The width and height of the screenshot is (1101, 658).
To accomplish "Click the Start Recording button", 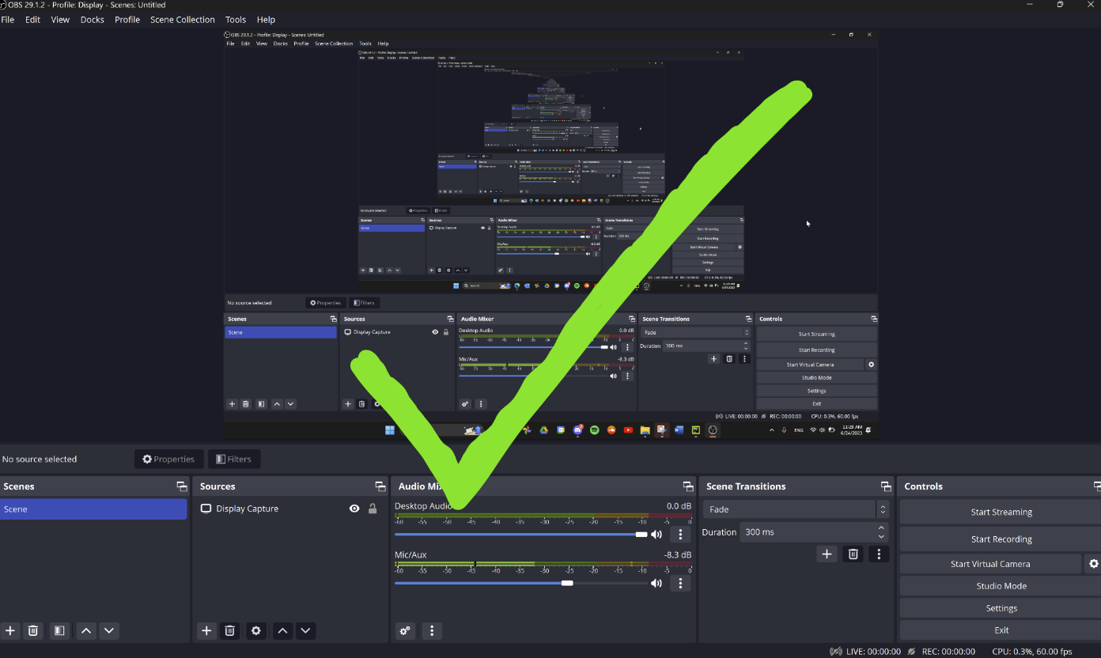I will [1001, 539].
